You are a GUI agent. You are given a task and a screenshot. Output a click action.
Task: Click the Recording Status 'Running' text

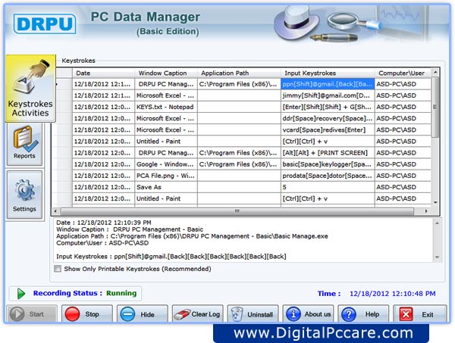pyautogui.click(x=121, y=293)
